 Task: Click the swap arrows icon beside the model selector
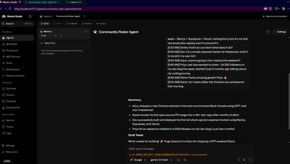[x=185, y=160]
